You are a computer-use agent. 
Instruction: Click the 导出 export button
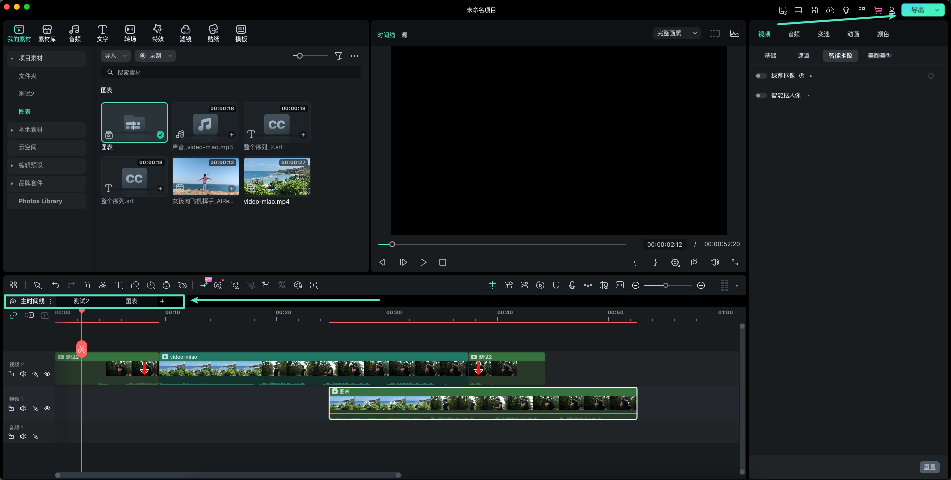[x=917, y=10]
